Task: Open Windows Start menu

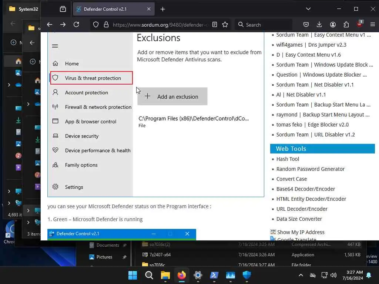Action: tap(133, 275)
